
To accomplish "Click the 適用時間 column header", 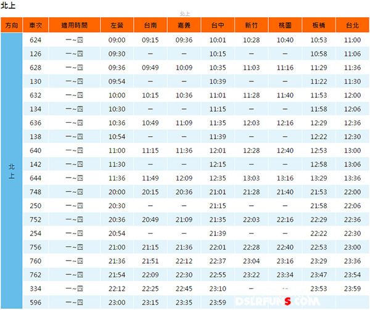I will [74, 26].
